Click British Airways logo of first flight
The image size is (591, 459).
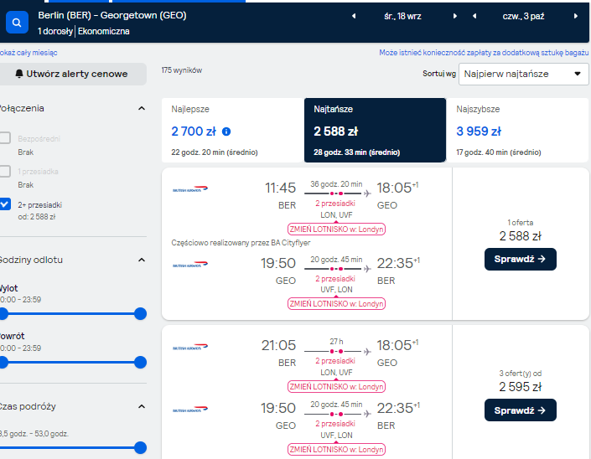coord(190,188)
